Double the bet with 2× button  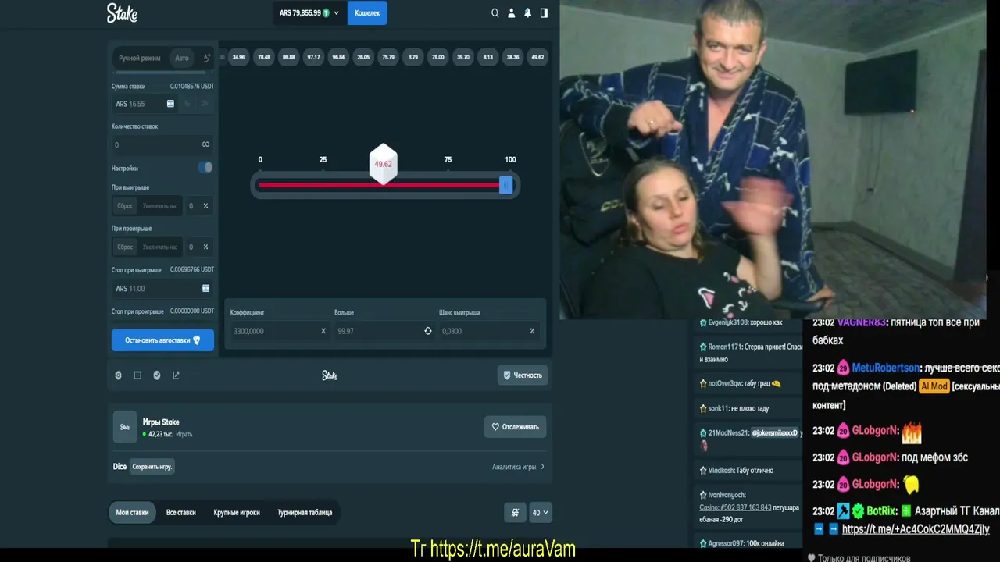click(205, 104)
